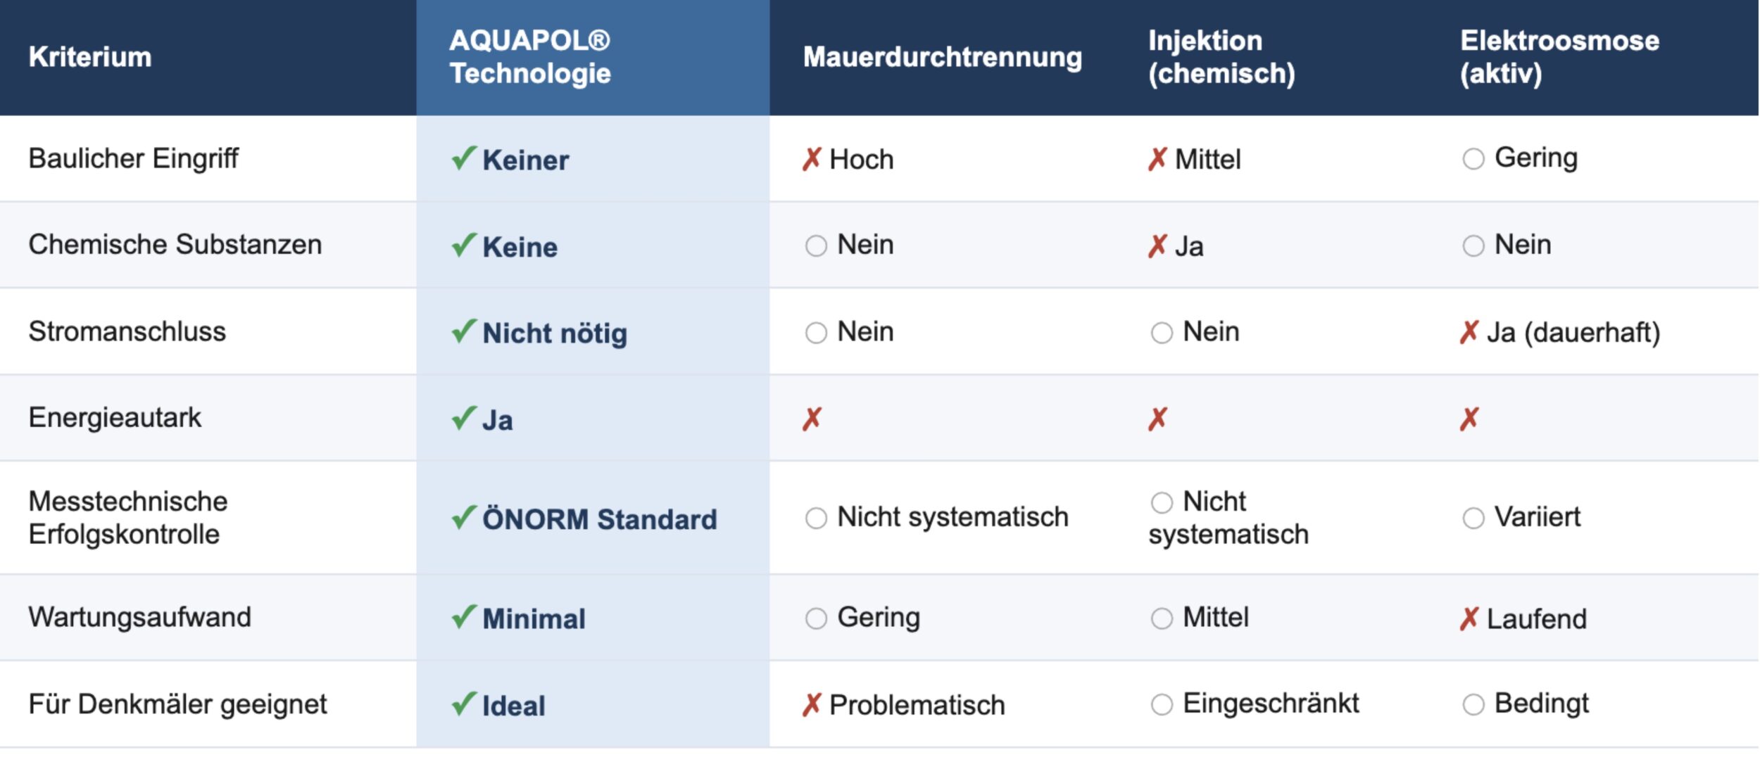Click the green checkmark beside Keiner
Screen dimensions: 1760x757
[x=463, y=159]
